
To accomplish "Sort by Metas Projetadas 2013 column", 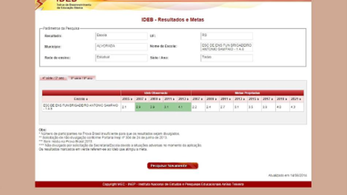I will 240,99.
